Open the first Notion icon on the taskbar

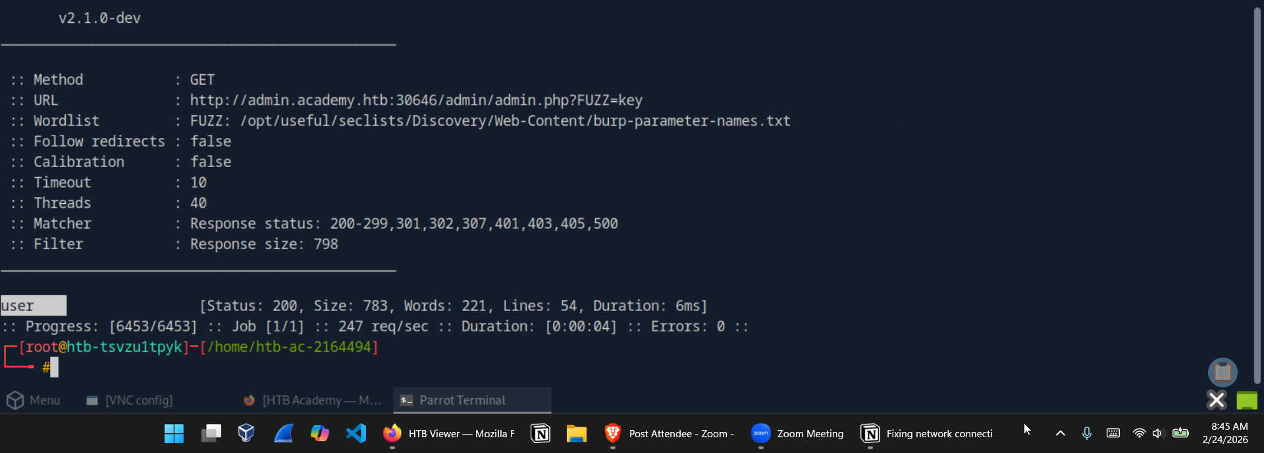point(540,433)
